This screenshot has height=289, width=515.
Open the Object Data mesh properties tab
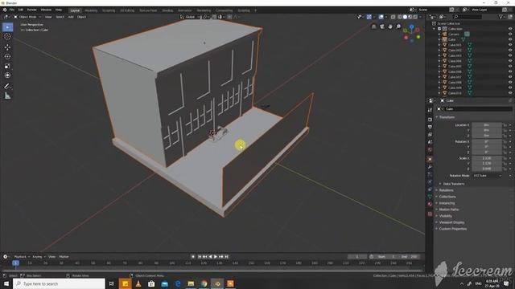coord(430,197)
